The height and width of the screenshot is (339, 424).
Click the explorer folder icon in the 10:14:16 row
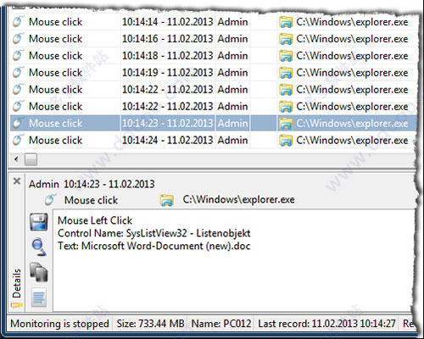286,39
